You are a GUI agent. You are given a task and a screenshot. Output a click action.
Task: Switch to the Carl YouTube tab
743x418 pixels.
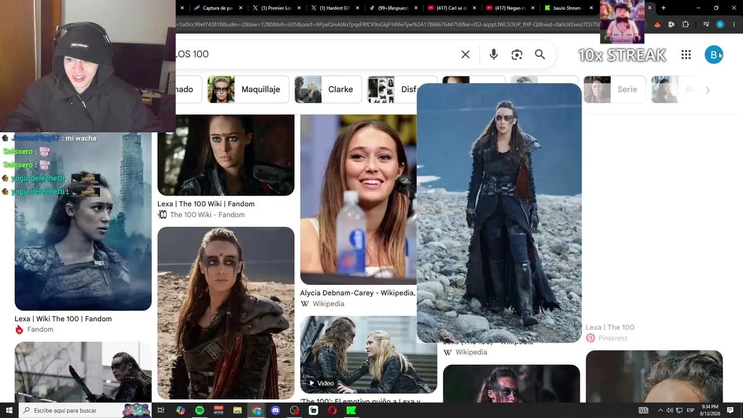[x=451, y=8]
